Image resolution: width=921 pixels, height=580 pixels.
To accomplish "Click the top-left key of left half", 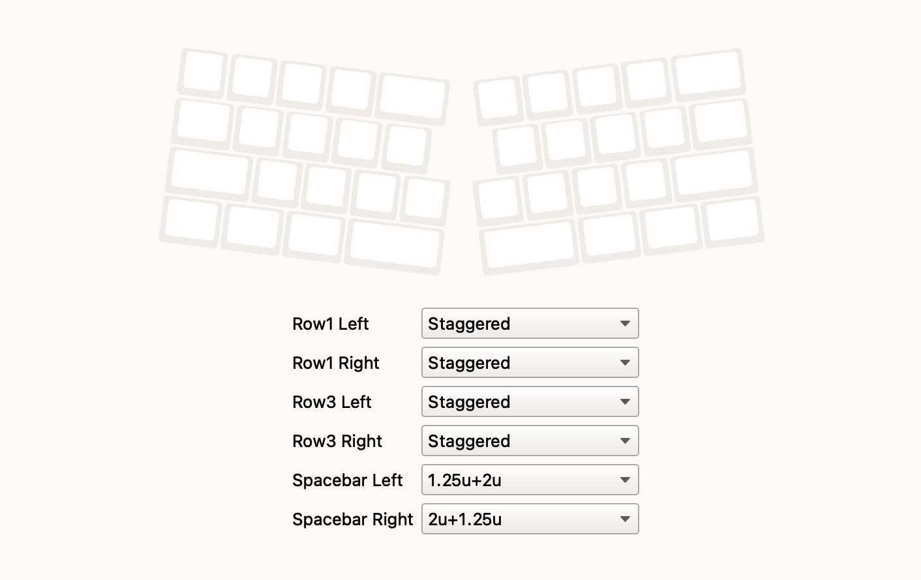I will 203,72.
